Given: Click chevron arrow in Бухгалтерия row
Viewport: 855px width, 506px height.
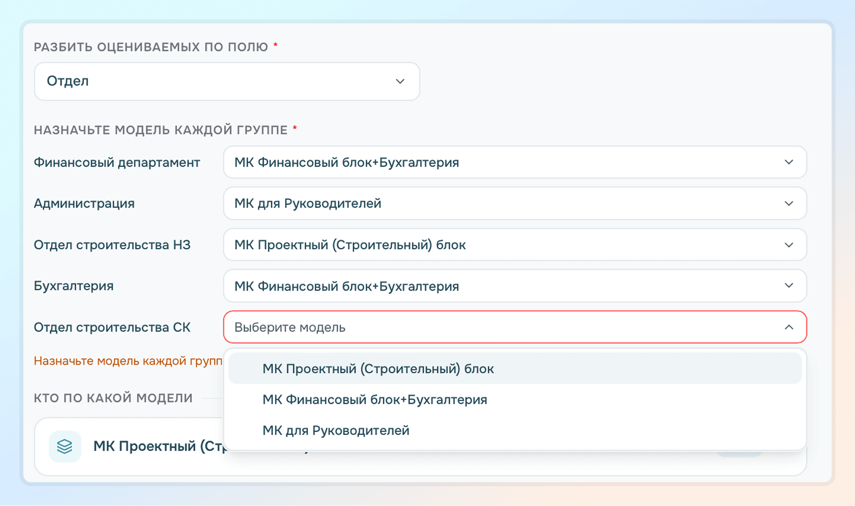Looking at the screenshot, I should (x=789, y=286).
